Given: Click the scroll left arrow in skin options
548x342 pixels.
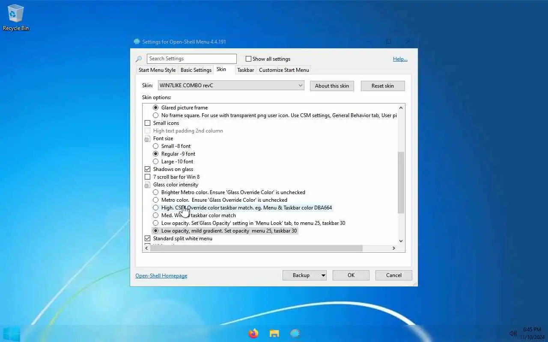Looking at the screenshot, I should click(147, 248).
